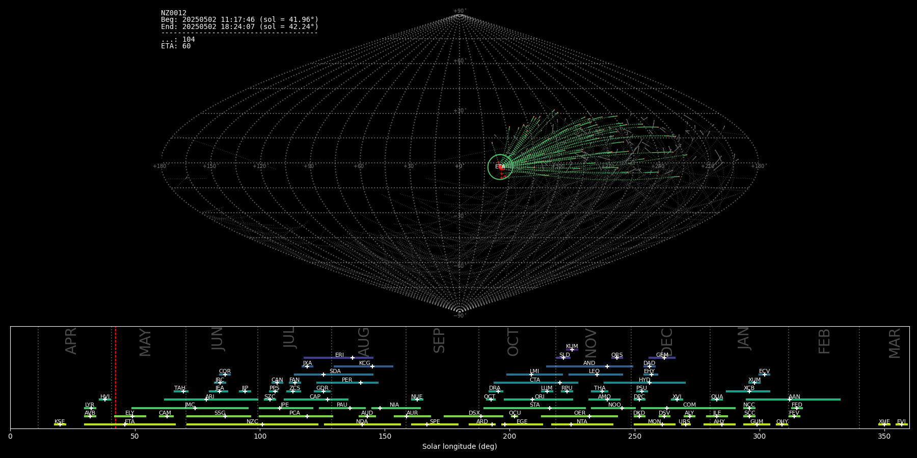The image size is (917, 458).
Task: Click the 200 tick on the solar longitude axis
Action: 509,436
